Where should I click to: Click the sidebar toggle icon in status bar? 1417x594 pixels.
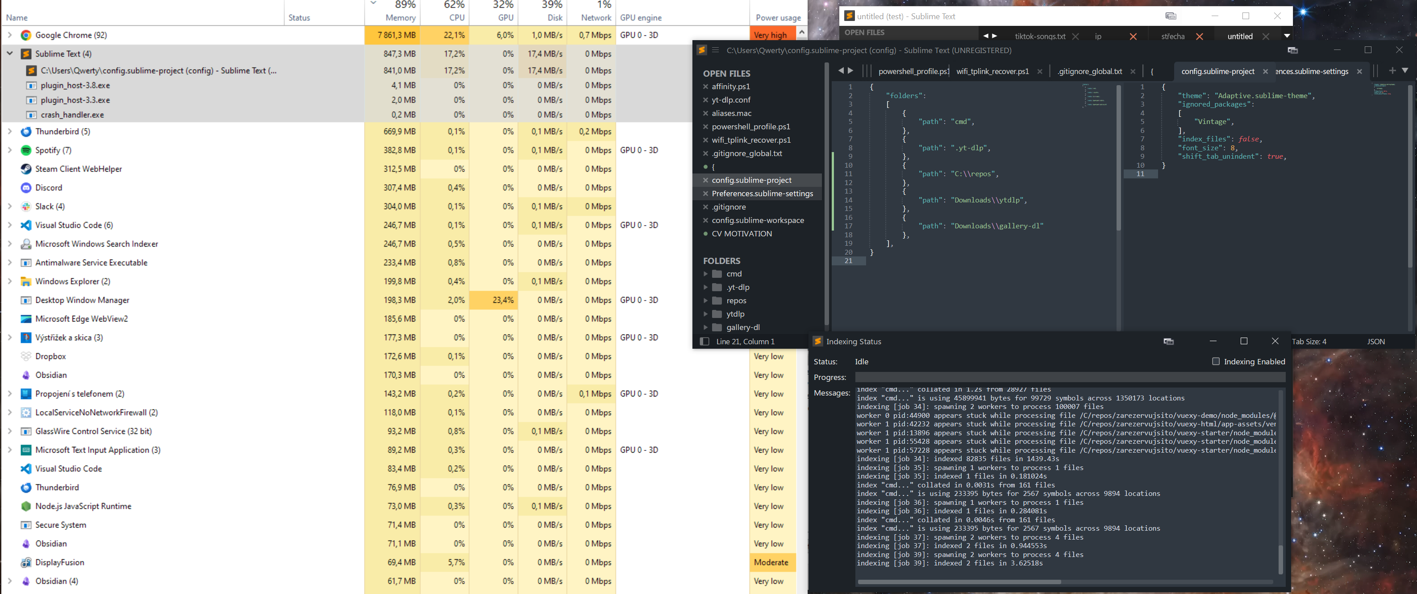[704, 341]
